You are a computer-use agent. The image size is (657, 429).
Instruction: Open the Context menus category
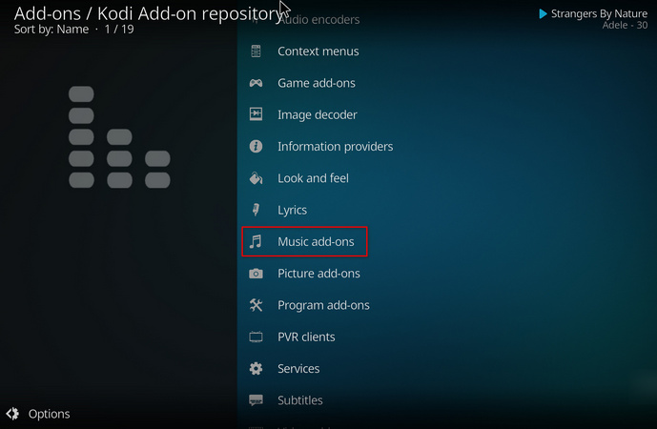[x=318, y=51]
